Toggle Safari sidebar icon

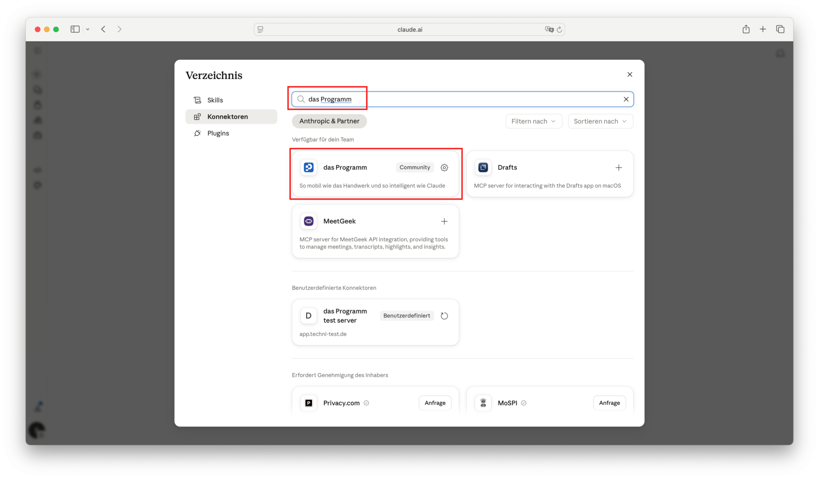75,29
